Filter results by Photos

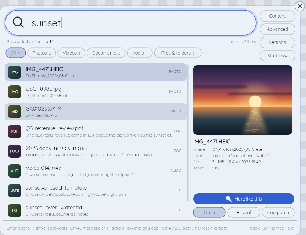pyautogui.click(x=42, y=53)
